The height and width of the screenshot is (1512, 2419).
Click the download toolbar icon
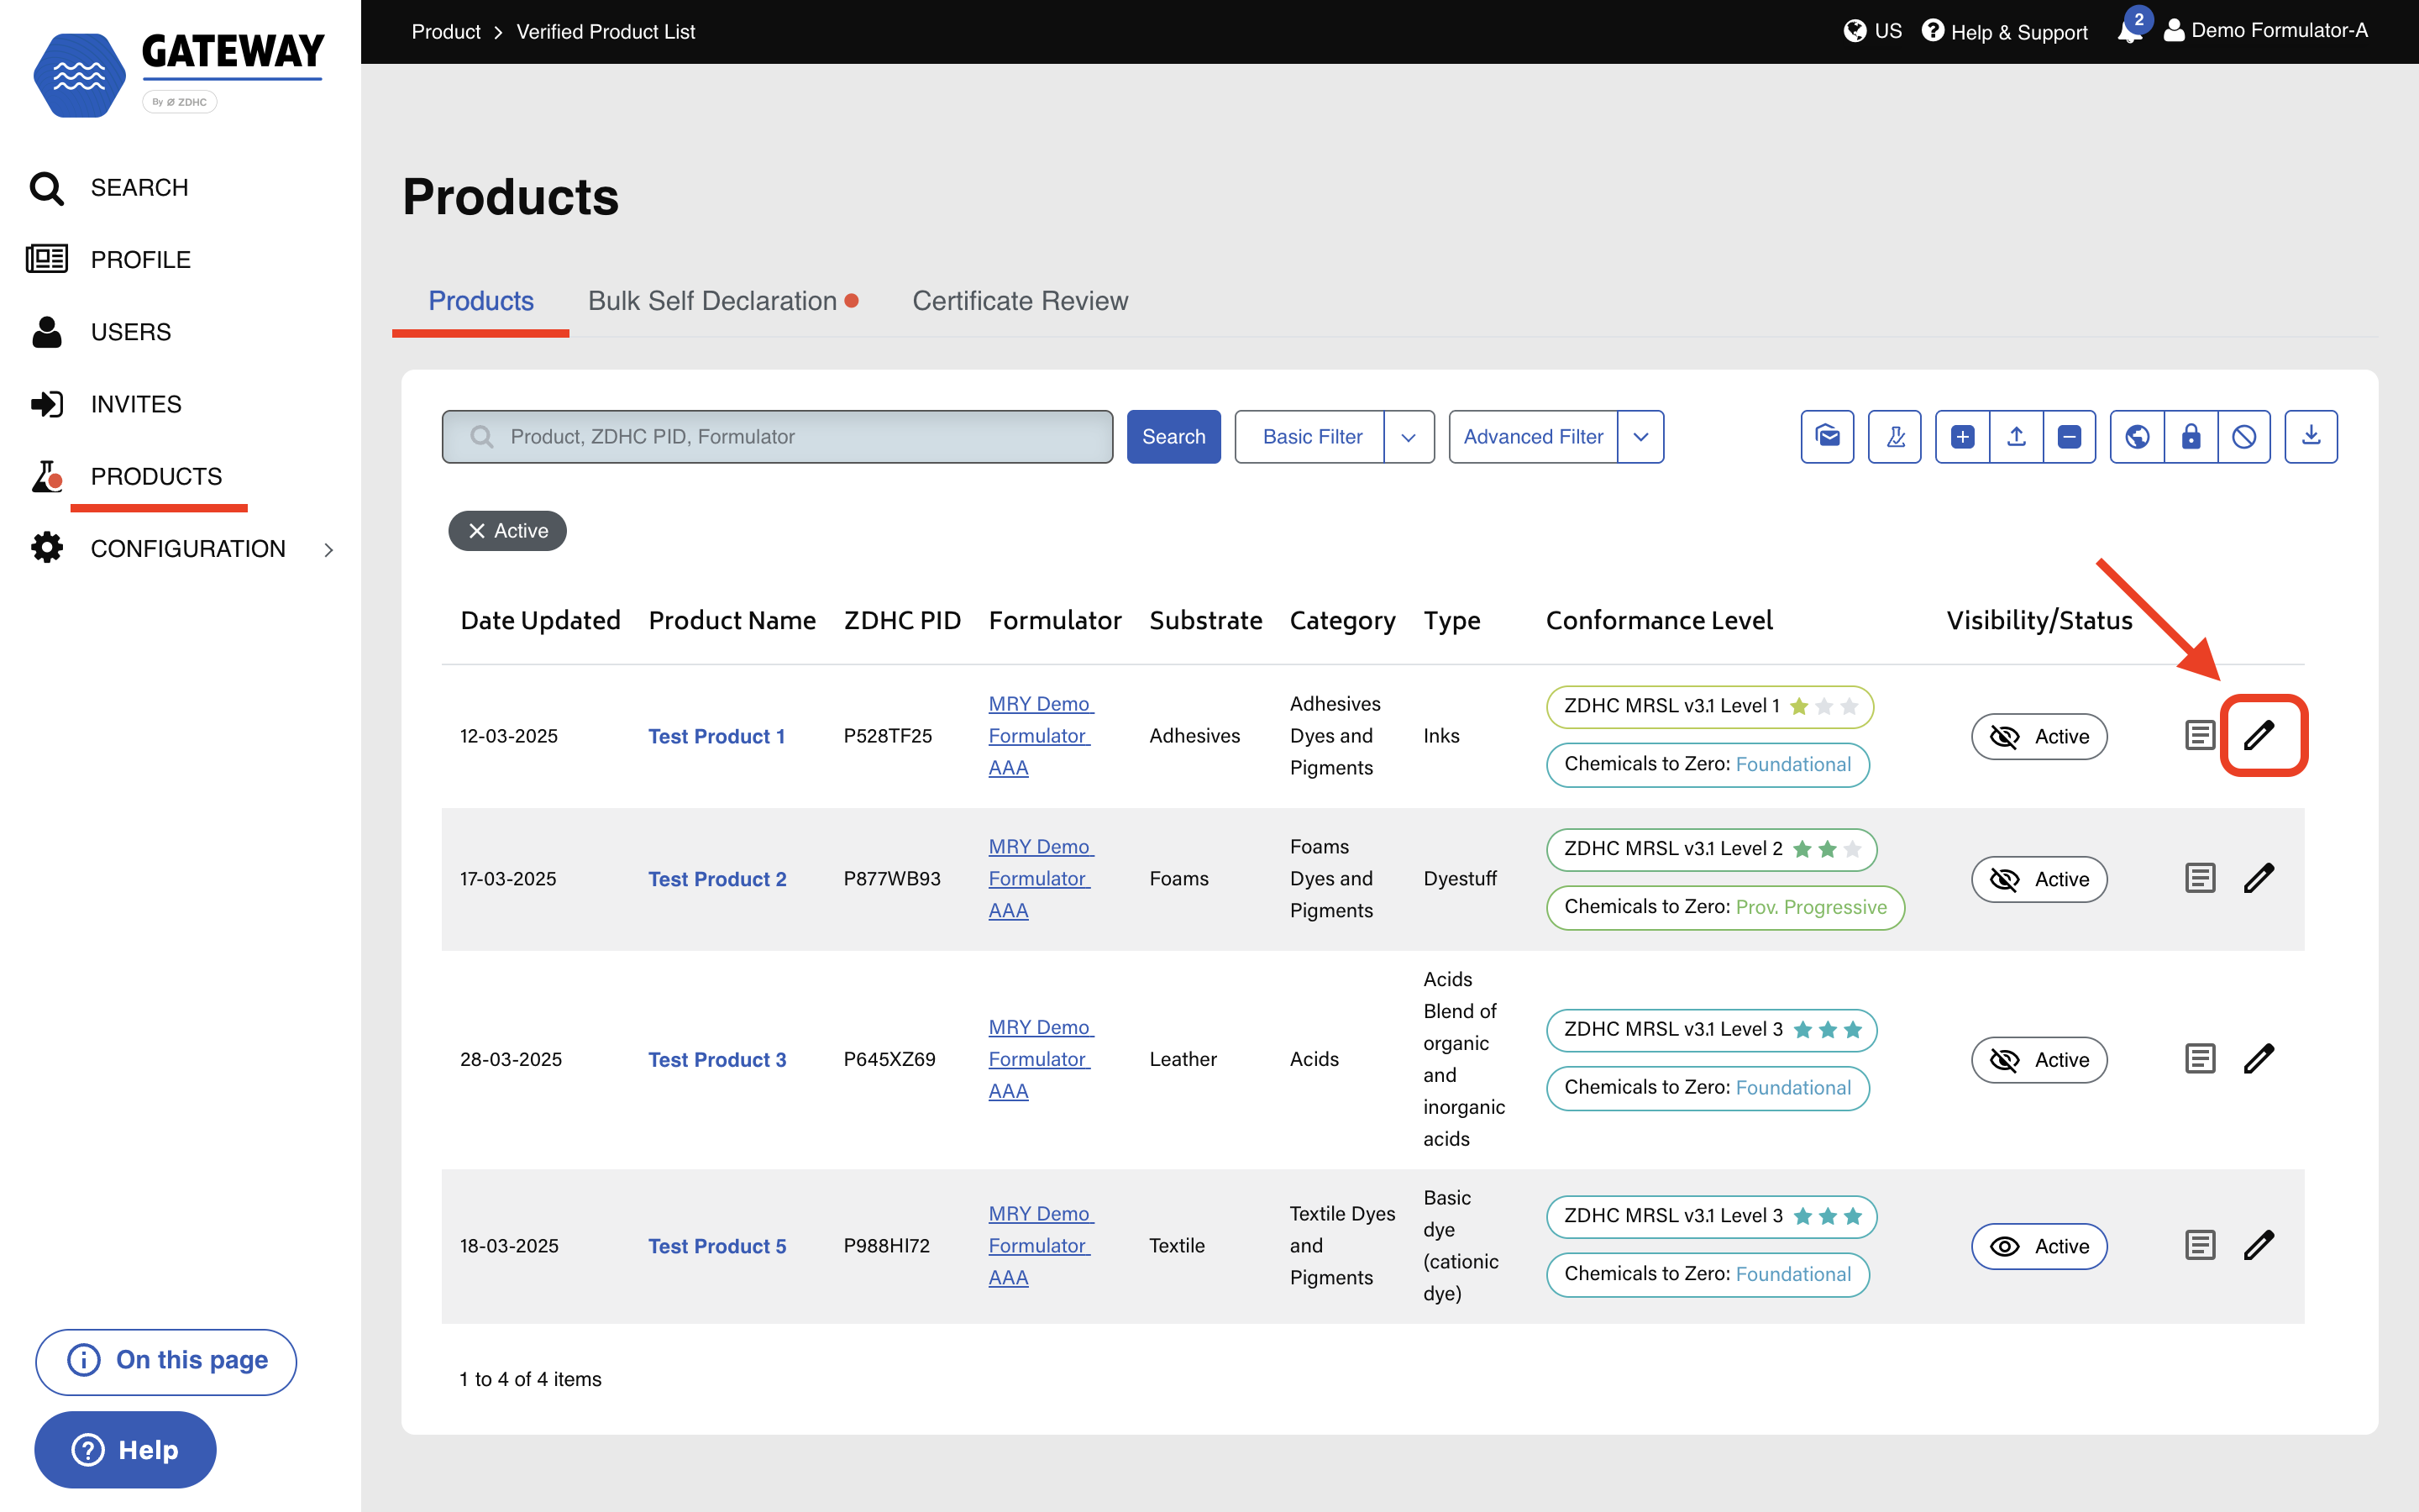tap(2311, 437)
